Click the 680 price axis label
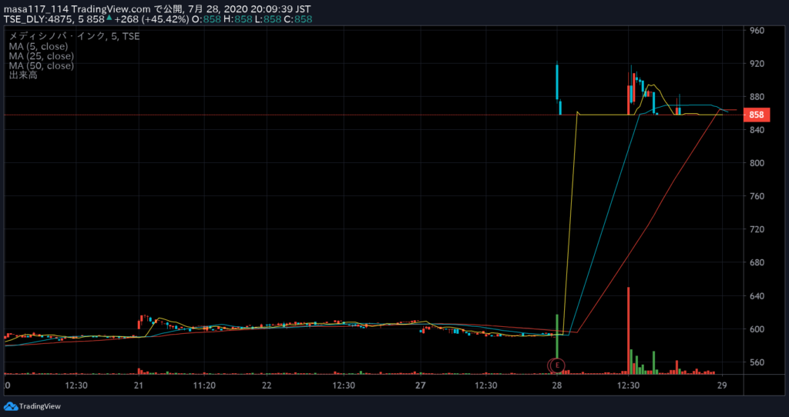Image resolution: width=789 pixels, height=417 pixels. click(x=757, y=263)
